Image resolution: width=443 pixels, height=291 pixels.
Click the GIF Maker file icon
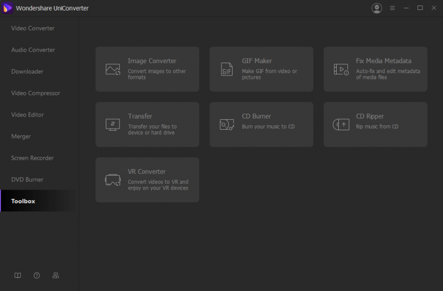point(226,69)
